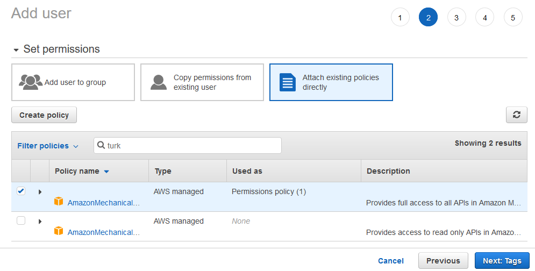
Task: Click the Cancel link
Action: click(x=391, y=261)
